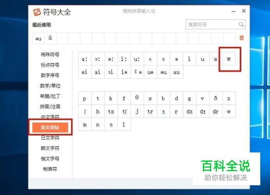The height and width of the screenshot is (195, 270).
Task: Insert the æ phonetic symbol
Action: point(229,59)
